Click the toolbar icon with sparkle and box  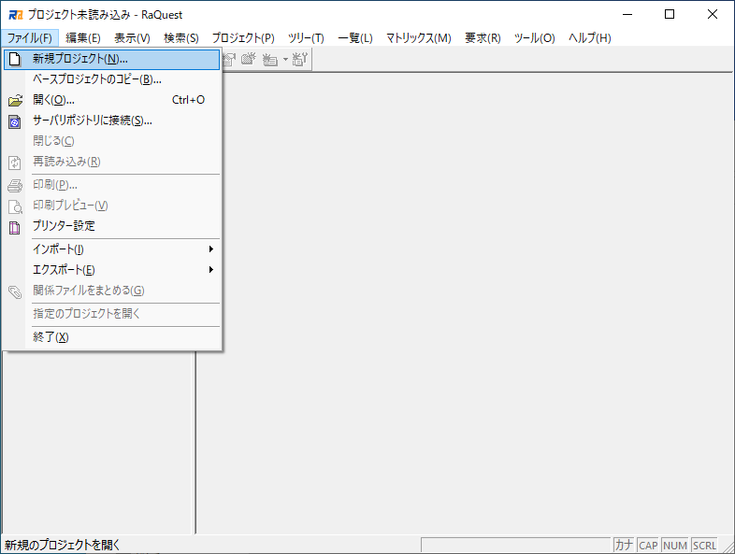point(249,59)
